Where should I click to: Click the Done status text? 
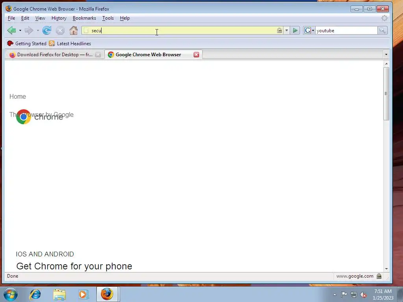coord(13,276)
